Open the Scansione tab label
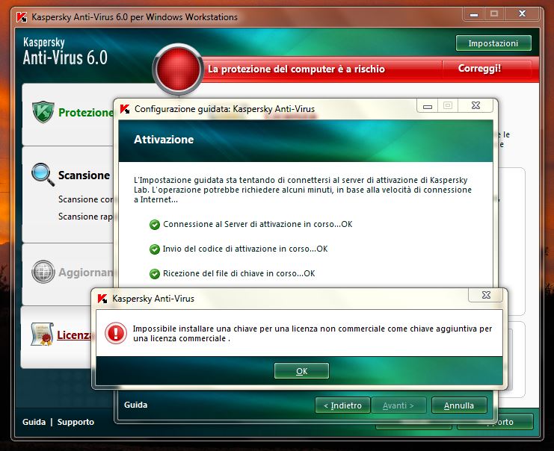The image size is (554, 451). click(84, 175)
